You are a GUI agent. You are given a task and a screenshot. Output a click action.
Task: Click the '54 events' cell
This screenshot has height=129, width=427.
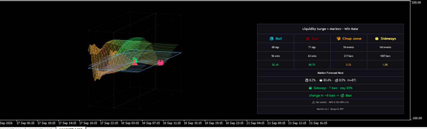pos(348,47)
